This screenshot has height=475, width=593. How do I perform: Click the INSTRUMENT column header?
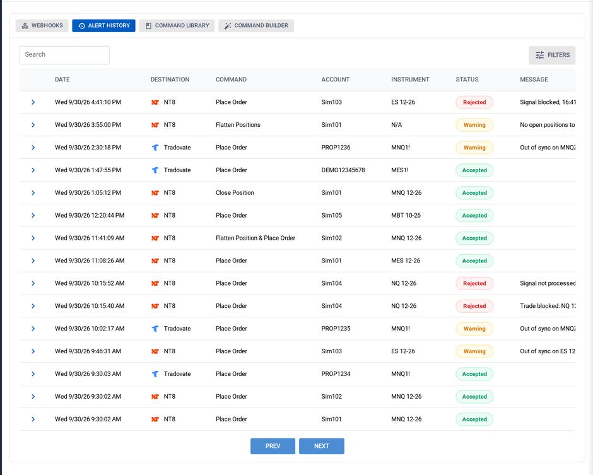point(410,79)
